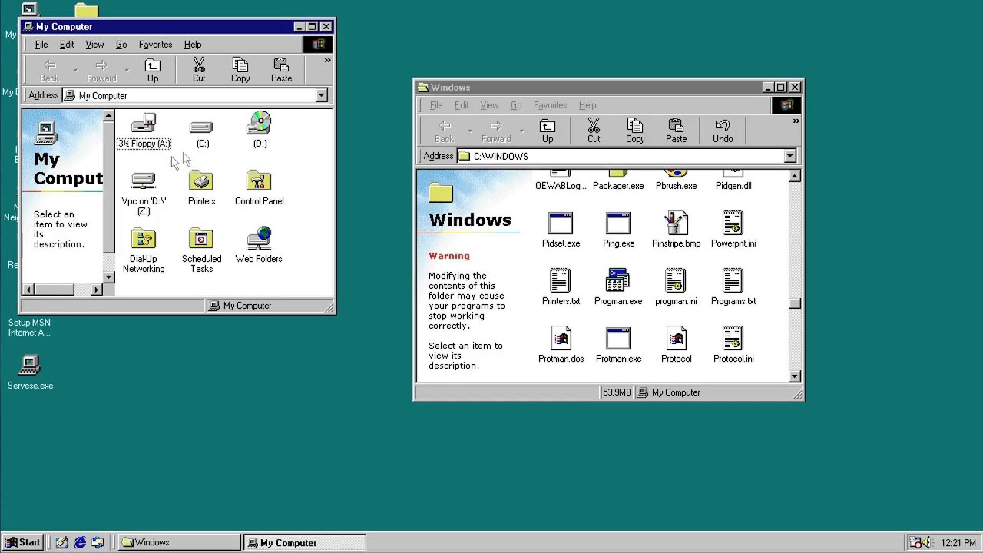Select the Packager.exe file
This screenshot has height=553, width=983.
click(618, 181)
